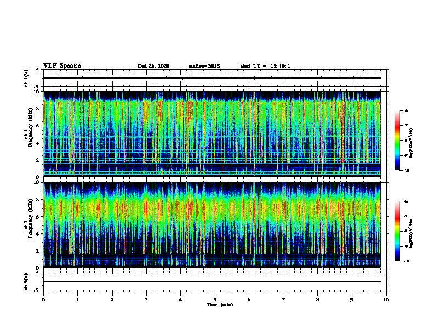Click the "-7" label on ch.2 color scale

click(405, 216)
